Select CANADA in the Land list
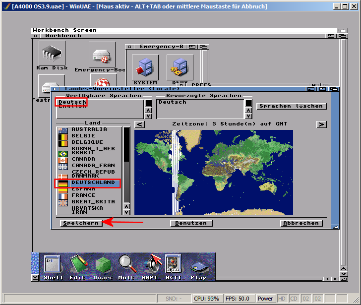The height and width of the screenshot is (305, 361). pos(89,159)
